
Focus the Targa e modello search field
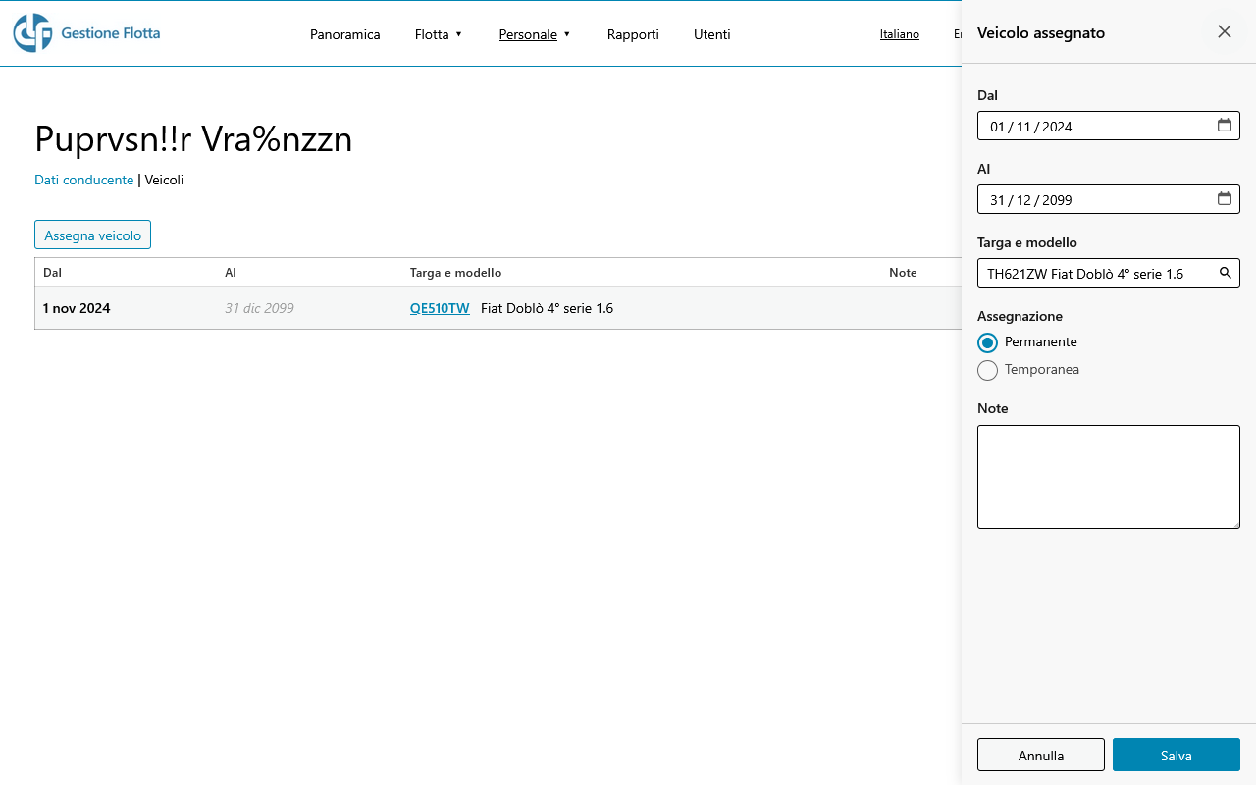click(x=1109, y=273)
